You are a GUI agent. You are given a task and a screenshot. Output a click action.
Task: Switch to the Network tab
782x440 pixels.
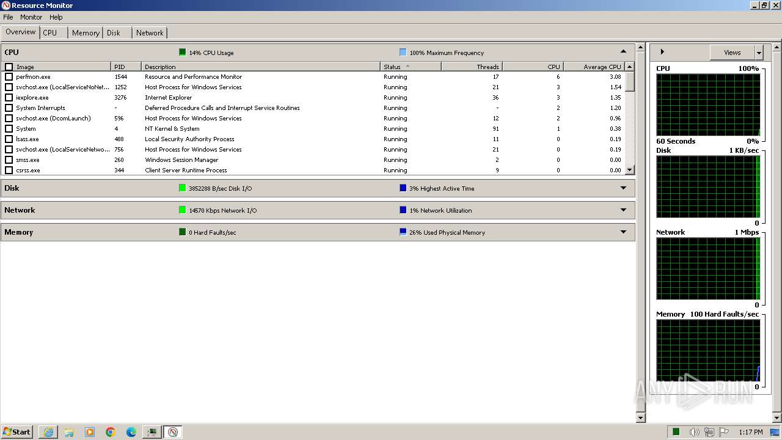[150, 33]
